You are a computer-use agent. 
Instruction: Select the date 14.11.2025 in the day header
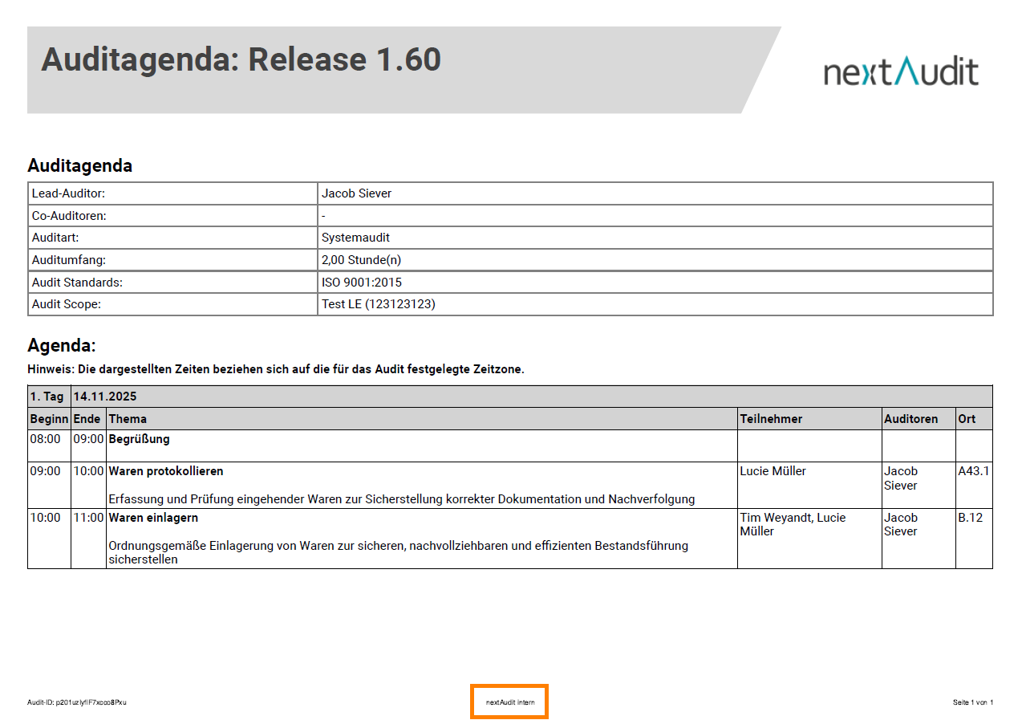click(105, 397)
